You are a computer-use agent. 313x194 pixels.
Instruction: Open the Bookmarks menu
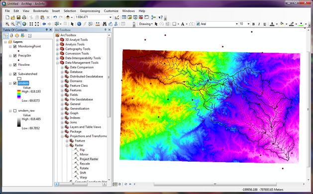coord(41,11)
